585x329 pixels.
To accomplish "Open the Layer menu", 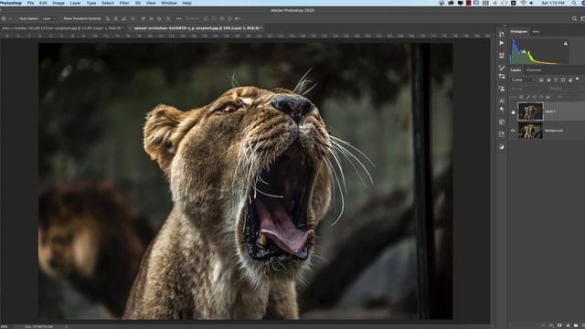I will click(75, 3).
